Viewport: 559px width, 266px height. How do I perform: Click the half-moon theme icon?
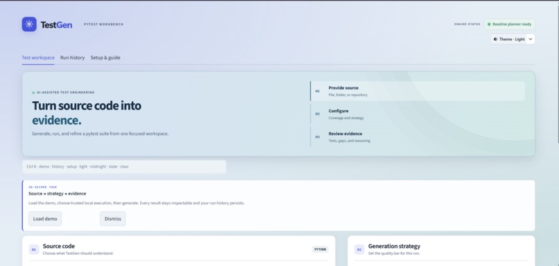click(x=496, y=39)
